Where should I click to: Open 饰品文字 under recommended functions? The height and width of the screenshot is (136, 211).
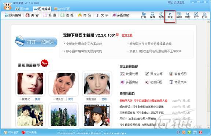(x=178, y=82)
